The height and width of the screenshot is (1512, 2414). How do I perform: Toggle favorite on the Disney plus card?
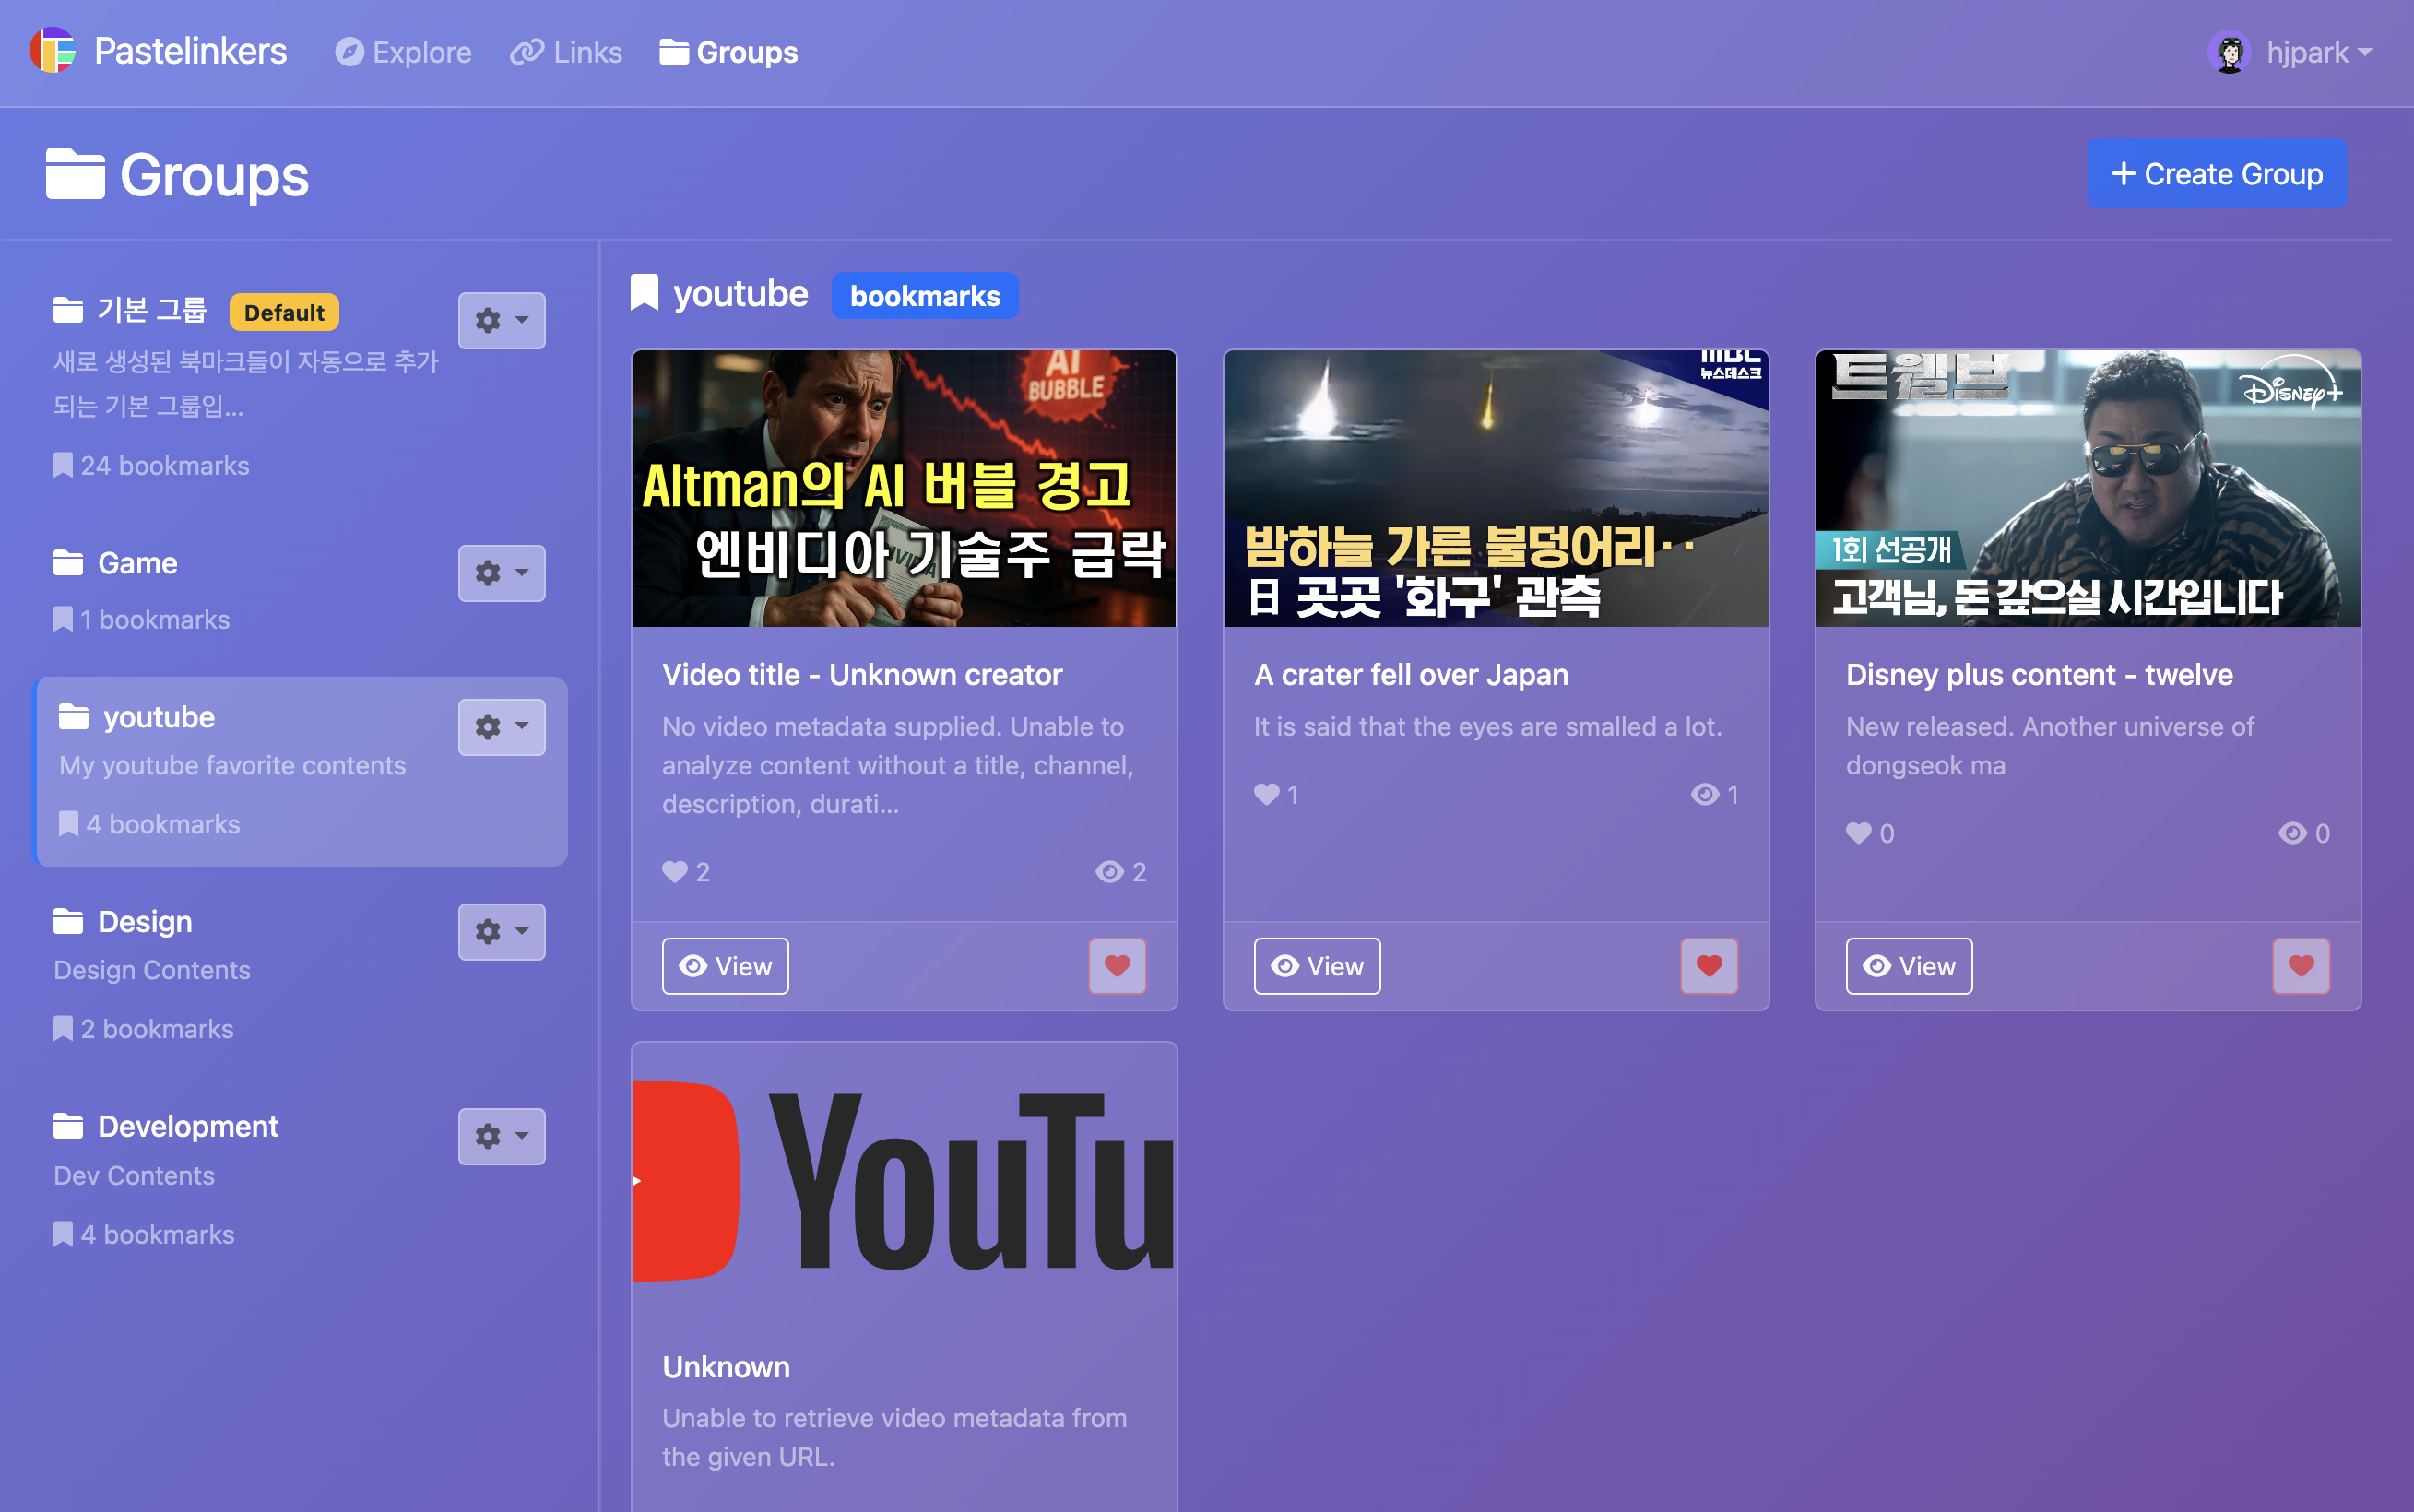click(2300, 966)
